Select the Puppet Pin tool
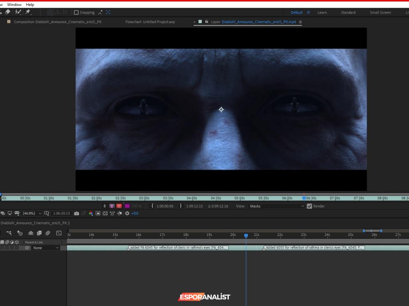This screenshot has width=409, height=306. (x=28, y=12)
